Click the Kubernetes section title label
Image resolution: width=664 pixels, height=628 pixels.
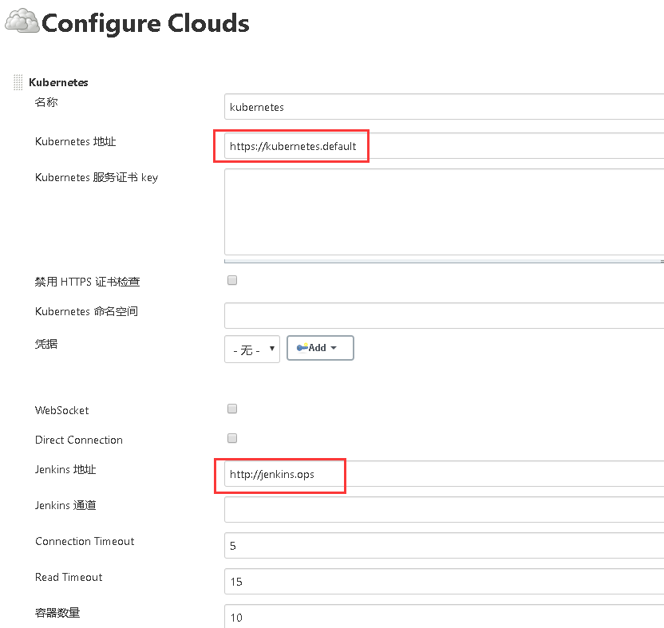[58, 81]
